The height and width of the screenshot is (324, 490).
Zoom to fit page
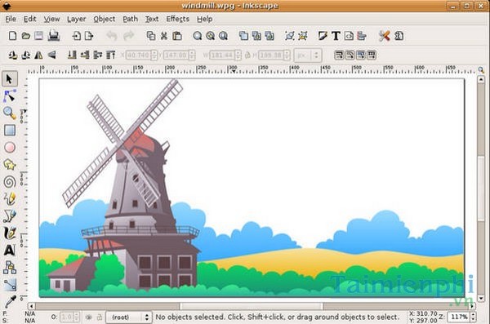coord(223,36)
